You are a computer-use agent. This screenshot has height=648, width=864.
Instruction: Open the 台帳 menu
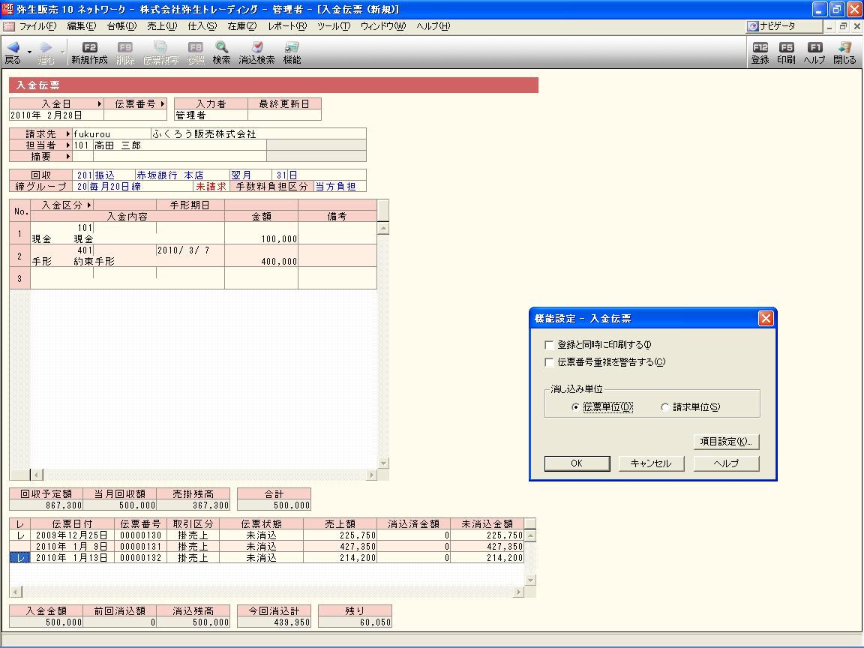pos(121,26)
